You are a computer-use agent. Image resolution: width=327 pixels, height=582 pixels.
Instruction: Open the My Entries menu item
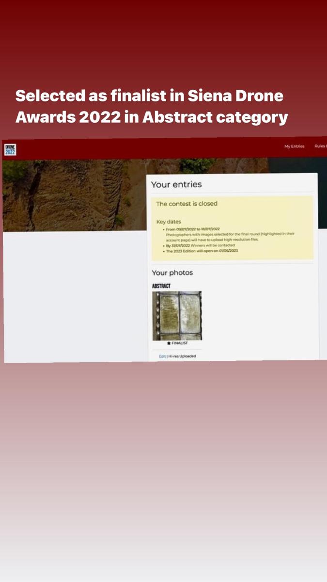coord(294,146)
